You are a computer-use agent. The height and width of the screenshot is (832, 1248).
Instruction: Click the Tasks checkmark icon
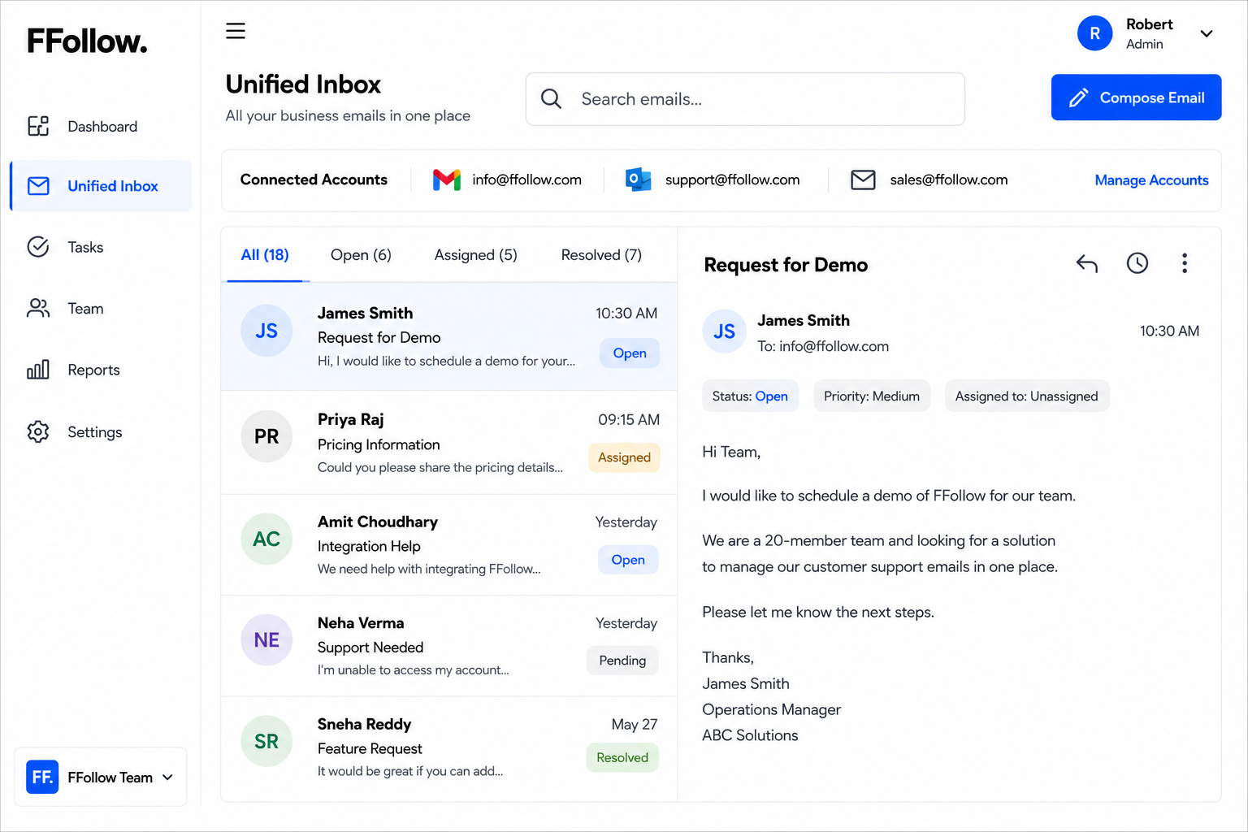pos(38,247)
